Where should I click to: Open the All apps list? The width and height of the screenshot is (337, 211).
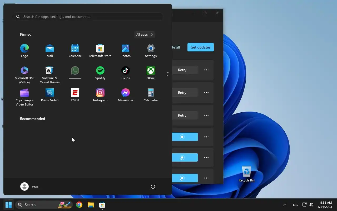coord(145,35)
